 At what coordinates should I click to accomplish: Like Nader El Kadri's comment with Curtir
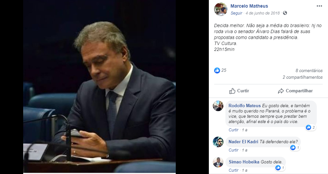pos(233,150)
